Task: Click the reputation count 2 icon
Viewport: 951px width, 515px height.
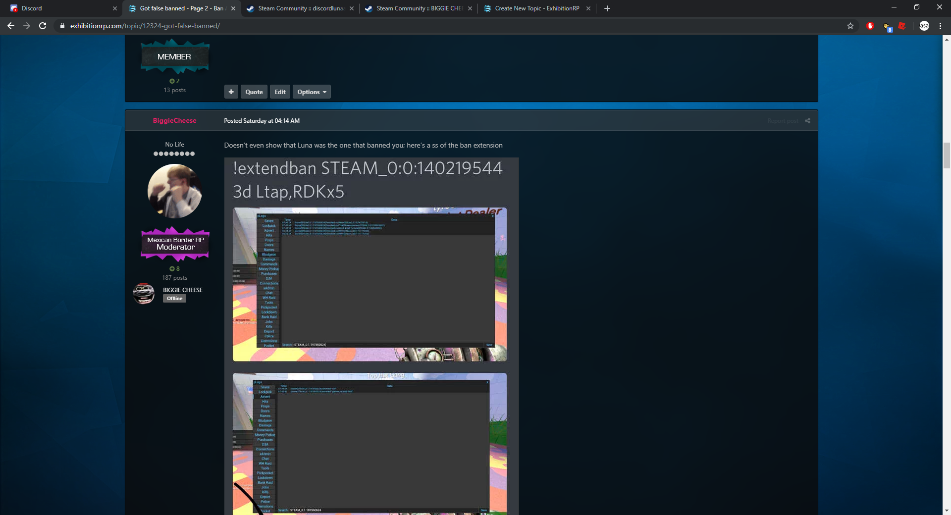Action: (x=174, y=81)
